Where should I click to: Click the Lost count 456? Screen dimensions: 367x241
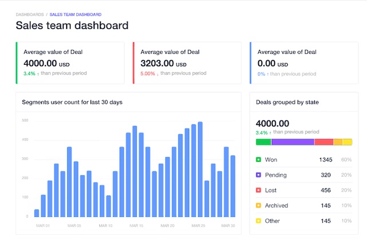326,190
